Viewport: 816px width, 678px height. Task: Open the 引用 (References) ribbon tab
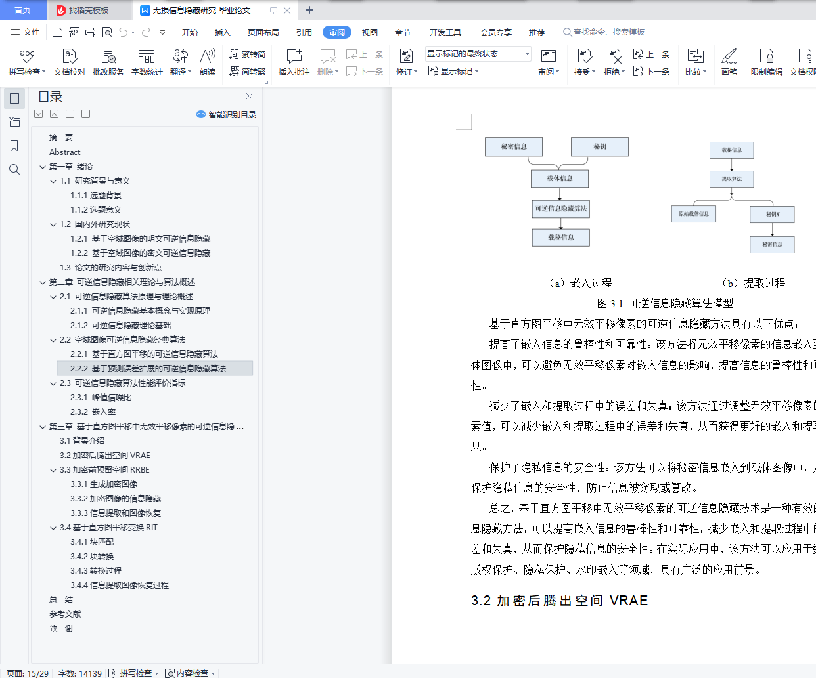[x=304, y=32]
